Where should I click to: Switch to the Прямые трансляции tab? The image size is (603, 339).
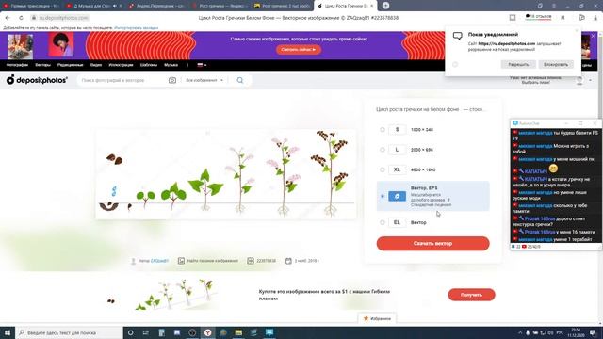coord(31,6)
